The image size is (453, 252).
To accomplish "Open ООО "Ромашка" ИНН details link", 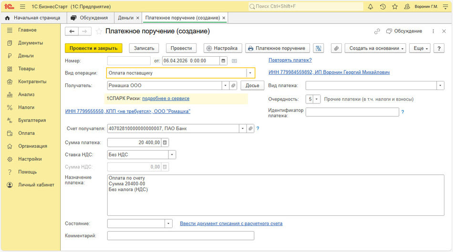I will point(128,111).
